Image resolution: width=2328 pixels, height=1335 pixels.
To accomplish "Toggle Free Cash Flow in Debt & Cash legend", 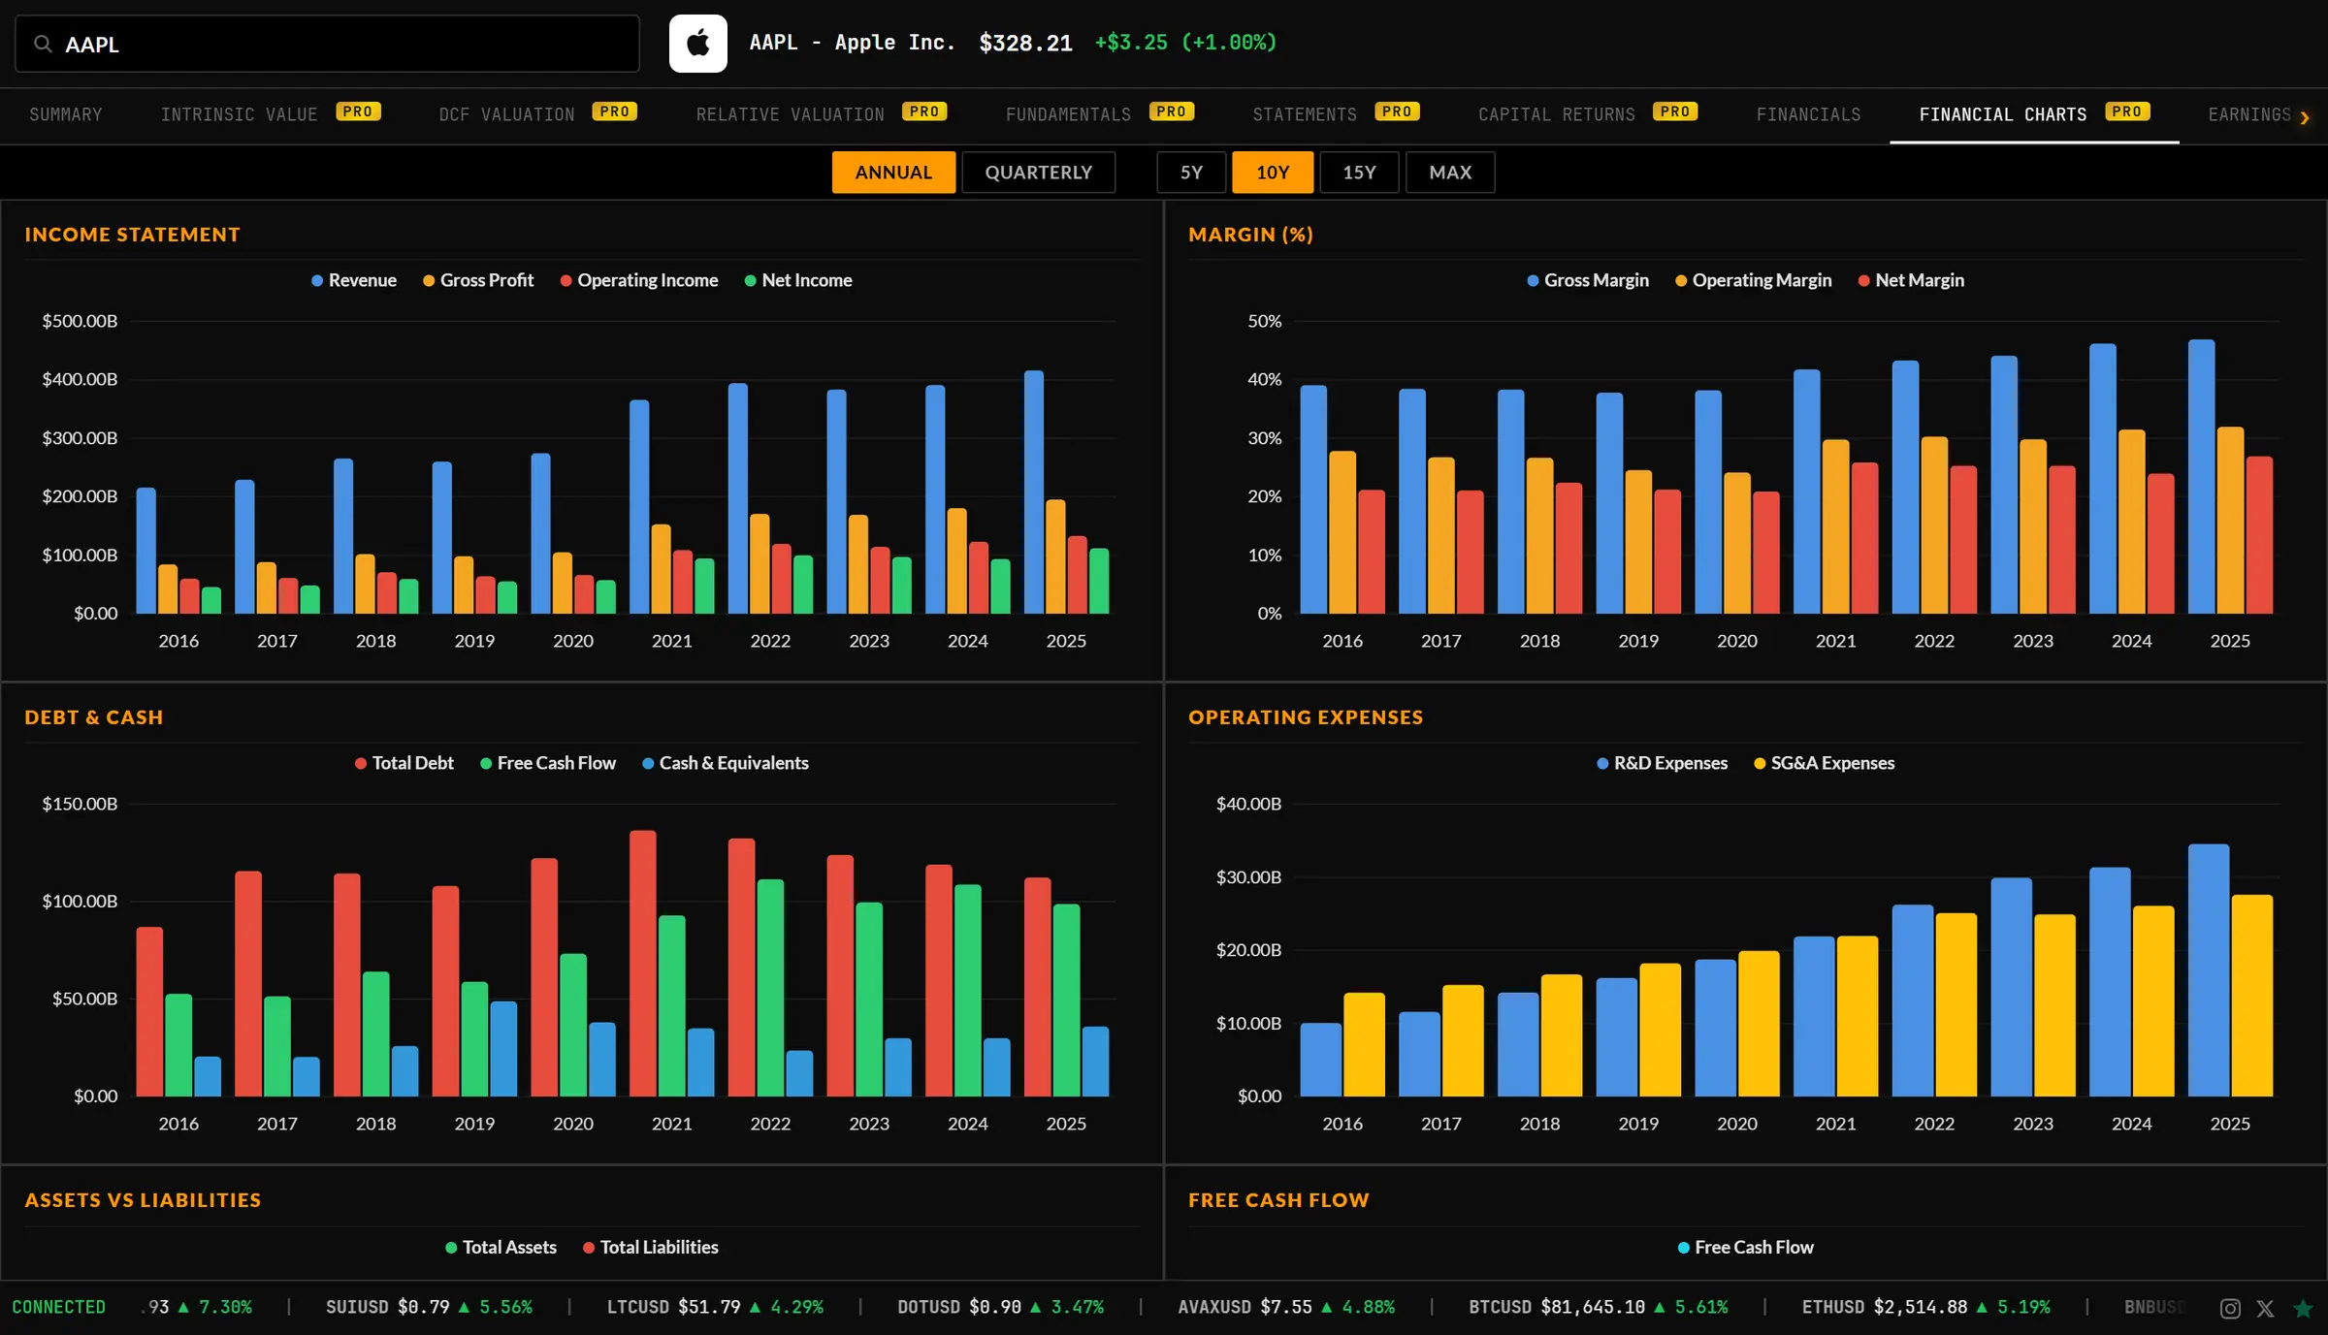I will tap(548, 763).
